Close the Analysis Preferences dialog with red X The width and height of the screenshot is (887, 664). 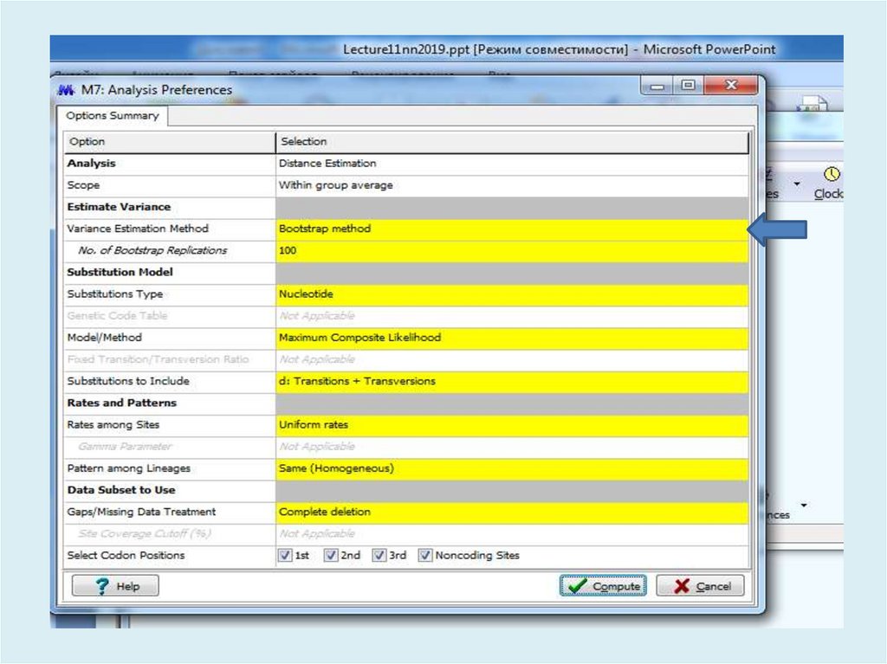pyautogui.click(x=729, y=86)
